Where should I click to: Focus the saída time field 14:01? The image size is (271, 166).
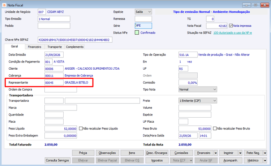click(205, 135)
